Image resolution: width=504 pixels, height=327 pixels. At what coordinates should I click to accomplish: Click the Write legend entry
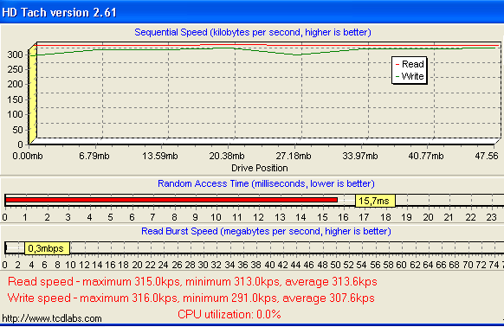coord(410,76)
